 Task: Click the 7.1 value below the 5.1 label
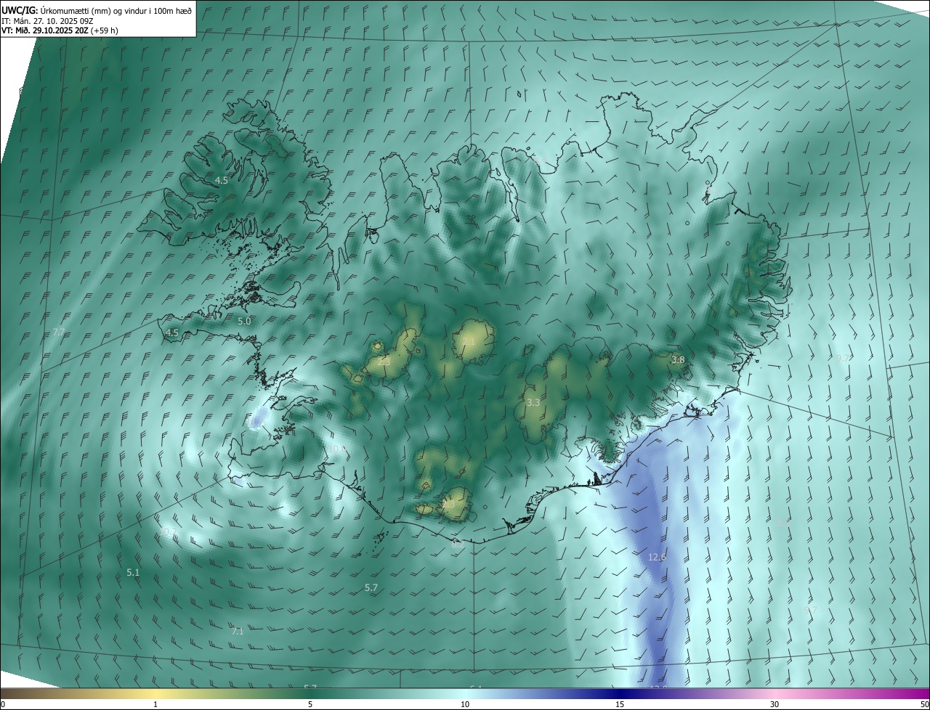238,631
